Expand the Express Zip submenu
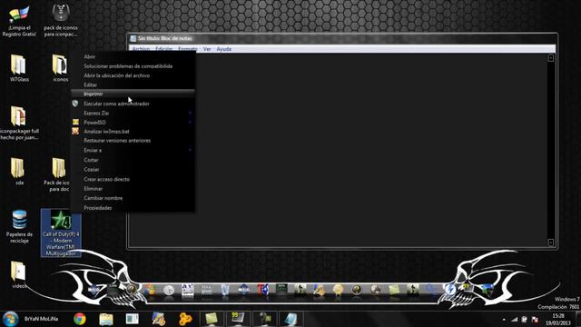The width and height of the screenshot is (581, 327). click(133, 113)
